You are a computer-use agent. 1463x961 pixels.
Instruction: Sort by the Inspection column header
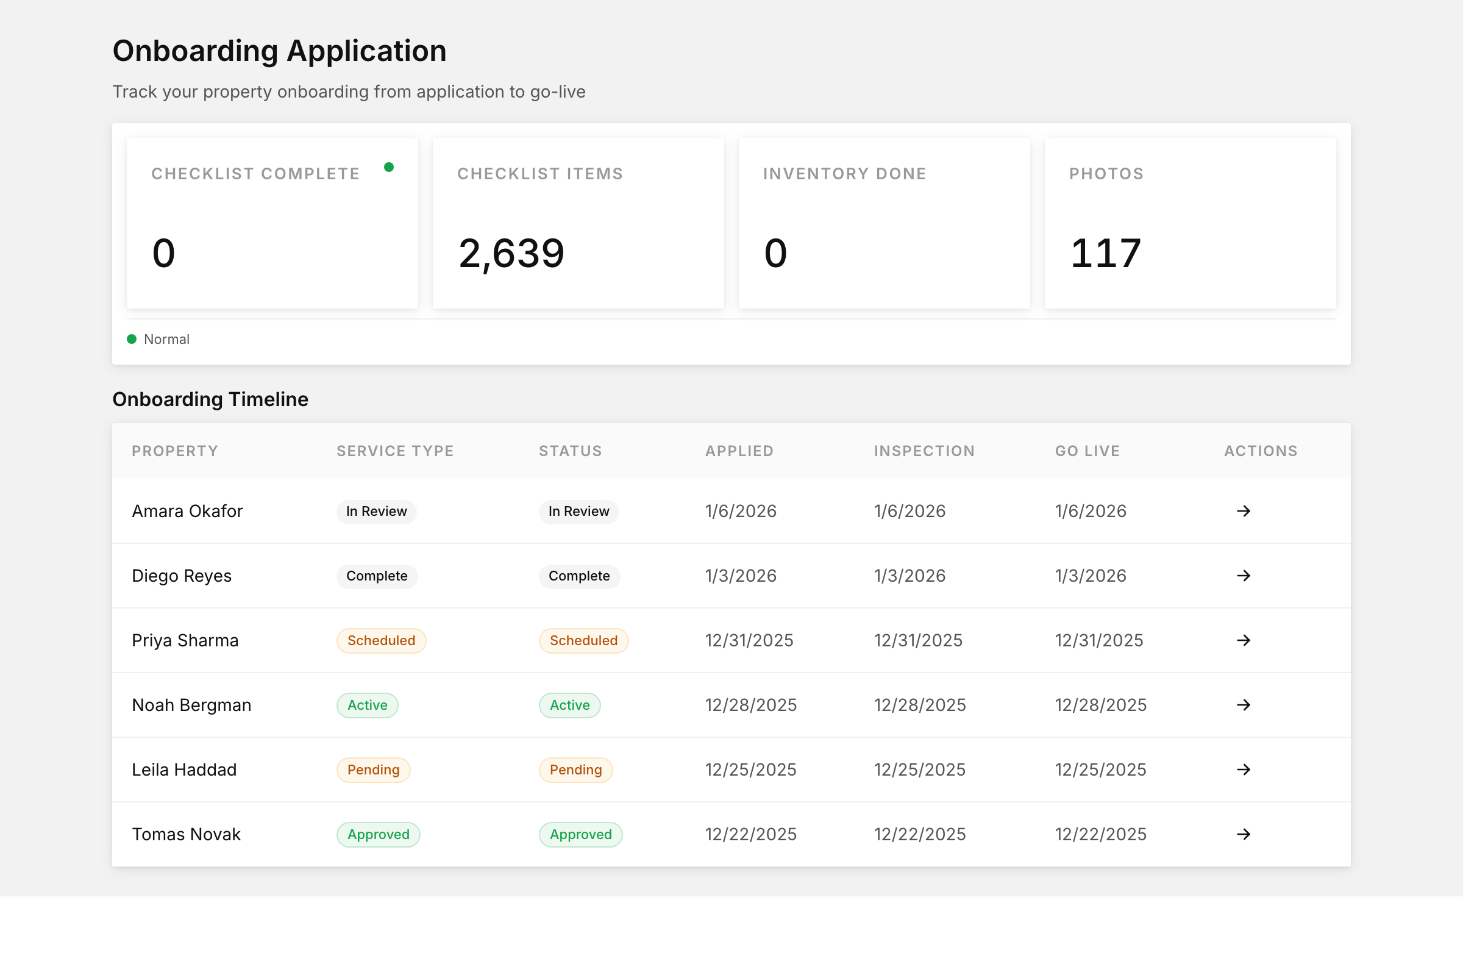pos(925,451)
